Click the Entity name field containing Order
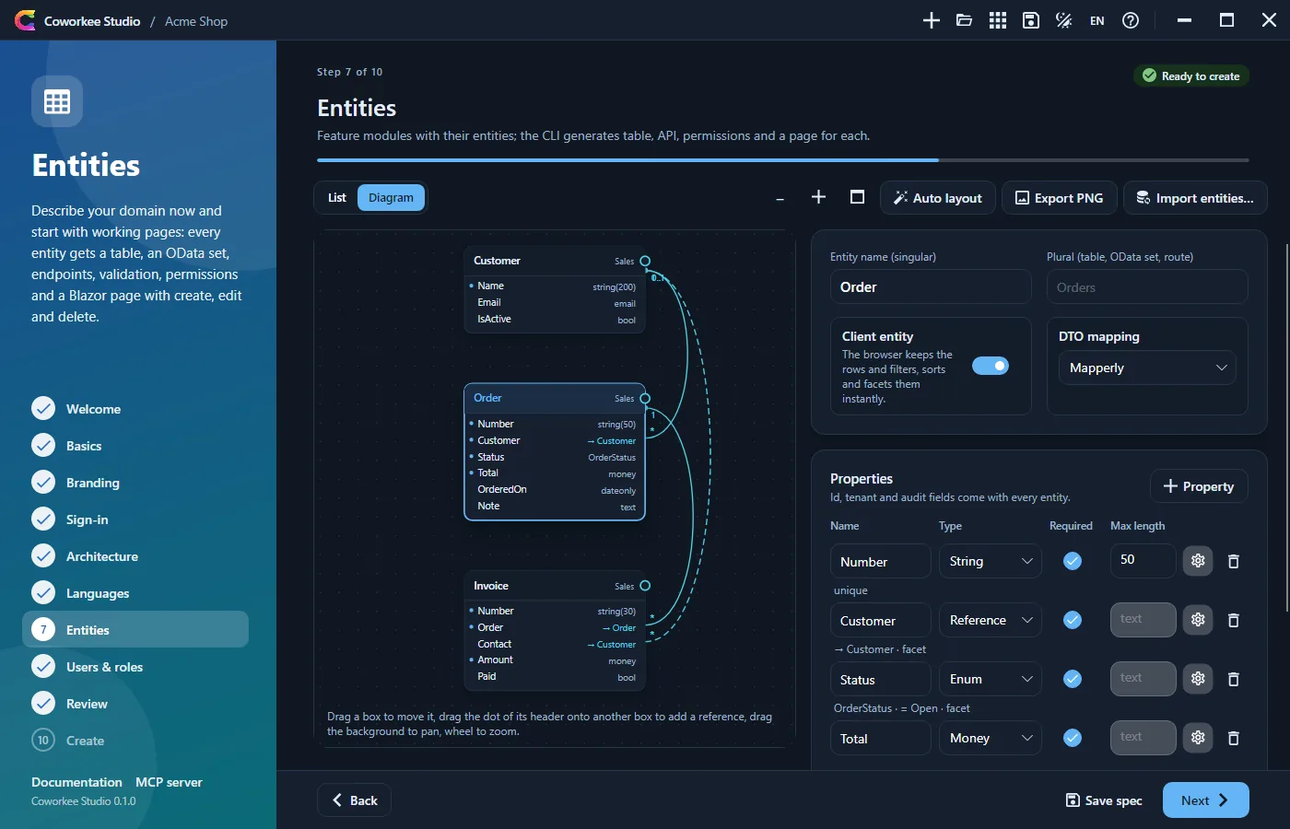Image resolution: width=1290 pixels, height=829 pixels. click(x=930, y=287)
